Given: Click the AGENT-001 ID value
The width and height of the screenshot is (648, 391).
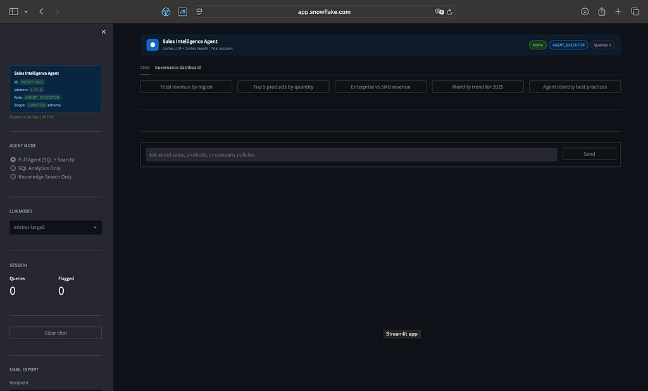Looking at the screenshot, I should pyautogui.click(x=32, y=82).
